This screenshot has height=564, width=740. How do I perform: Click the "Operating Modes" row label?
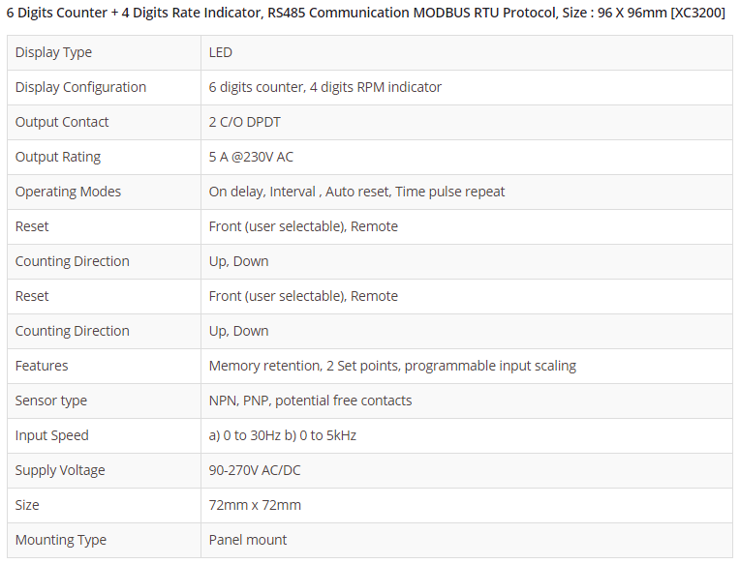pos(68,192)
